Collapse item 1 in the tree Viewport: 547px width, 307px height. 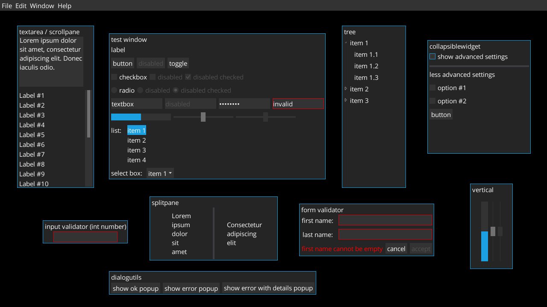(346, 43)
